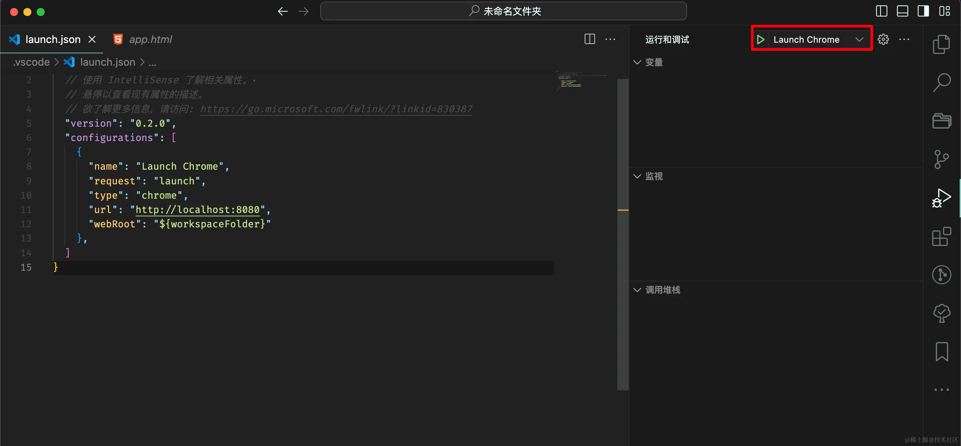Screen dimensions: 961x446
Task: Open launch.json via the debug gear icon
Action: coord(883,39)
